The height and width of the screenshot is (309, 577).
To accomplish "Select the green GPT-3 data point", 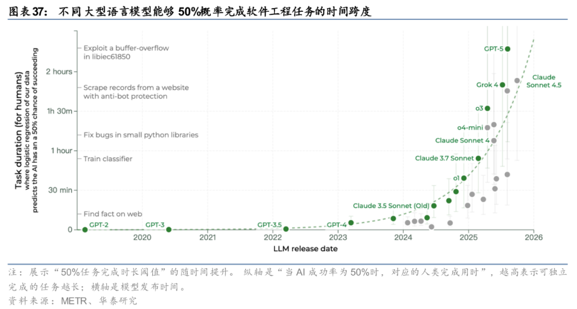I will point(169,229).
